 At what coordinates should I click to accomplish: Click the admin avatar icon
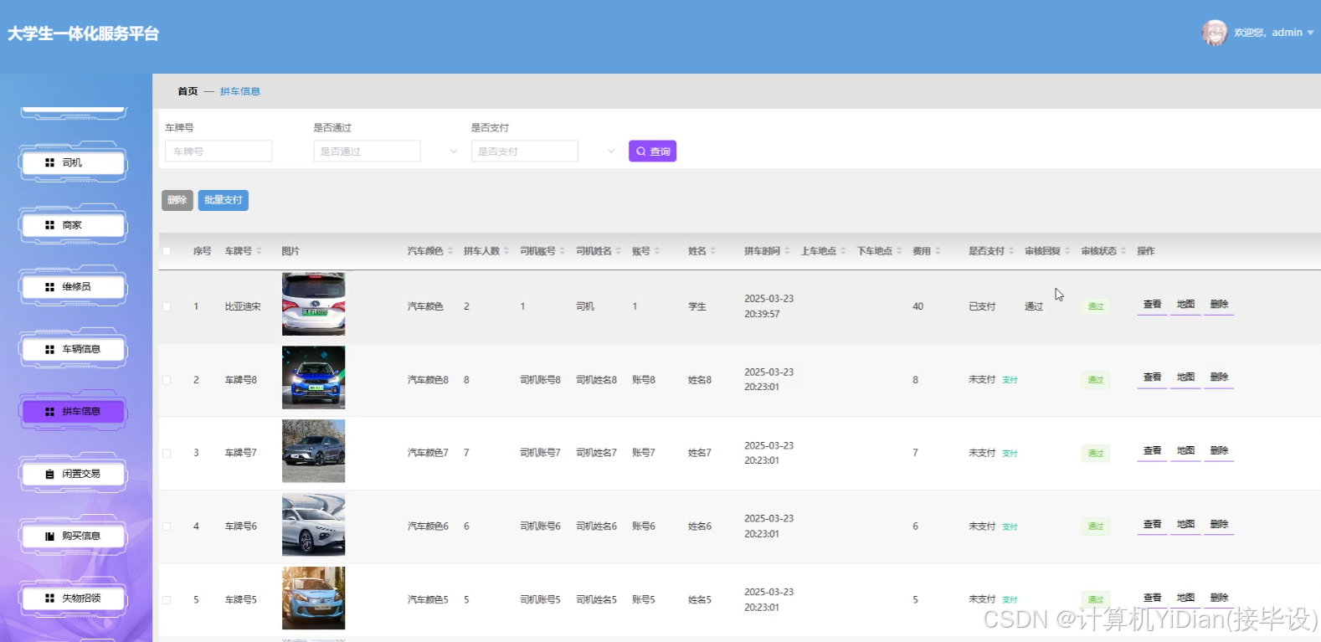(x=1214, y=33)
